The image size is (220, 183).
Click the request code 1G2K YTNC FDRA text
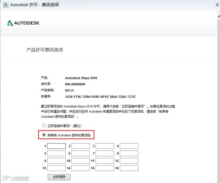pyautogui.click(x=100, y=97)
